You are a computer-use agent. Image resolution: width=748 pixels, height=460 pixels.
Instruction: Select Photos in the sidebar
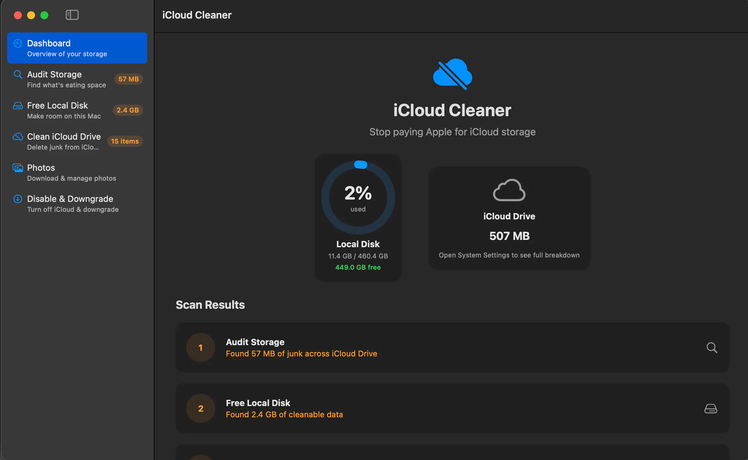click(x=77, y=172)
